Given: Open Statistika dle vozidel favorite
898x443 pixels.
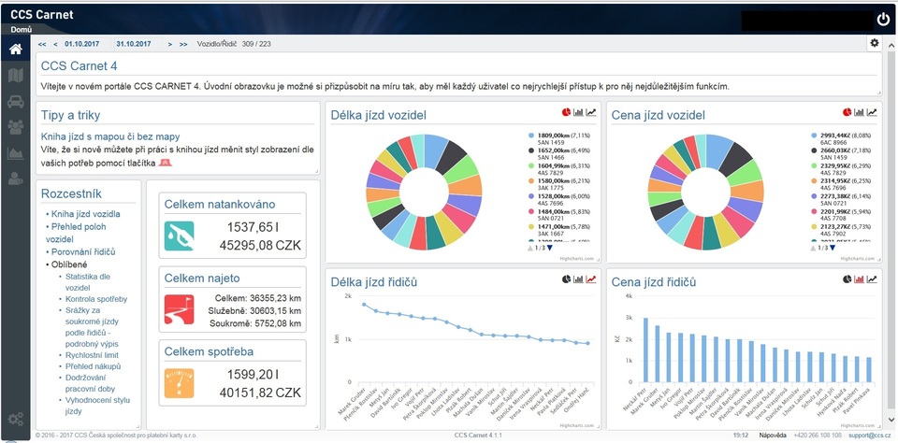Looking at the screenshot, I should (88, 282).
